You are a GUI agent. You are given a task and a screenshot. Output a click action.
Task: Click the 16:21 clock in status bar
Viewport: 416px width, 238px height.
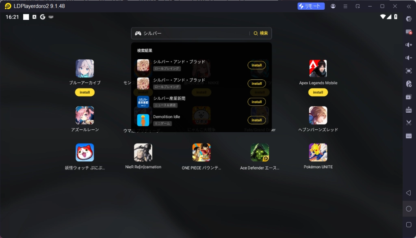12,17
